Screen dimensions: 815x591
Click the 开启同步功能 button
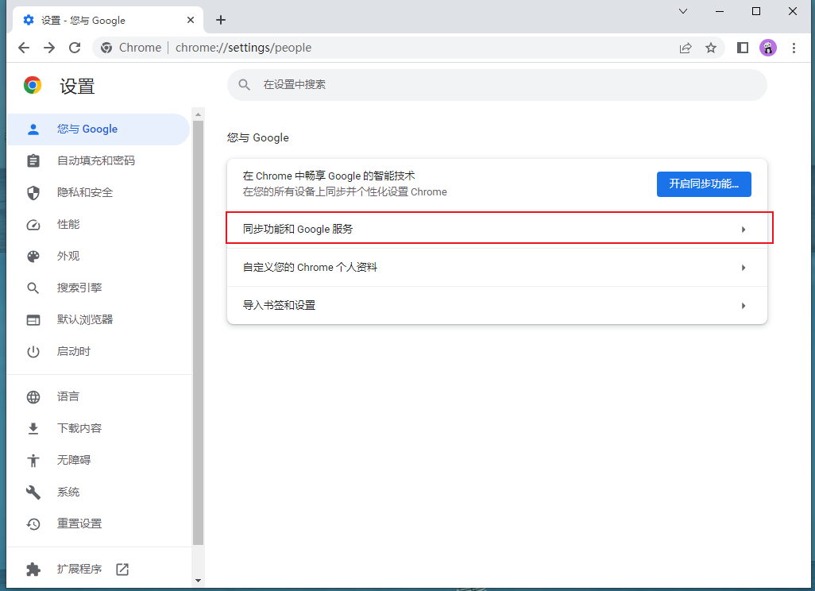click(704, 184)
